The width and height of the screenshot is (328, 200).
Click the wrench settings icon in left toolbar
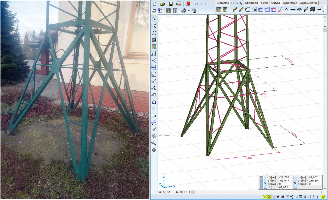pos(154,143)
